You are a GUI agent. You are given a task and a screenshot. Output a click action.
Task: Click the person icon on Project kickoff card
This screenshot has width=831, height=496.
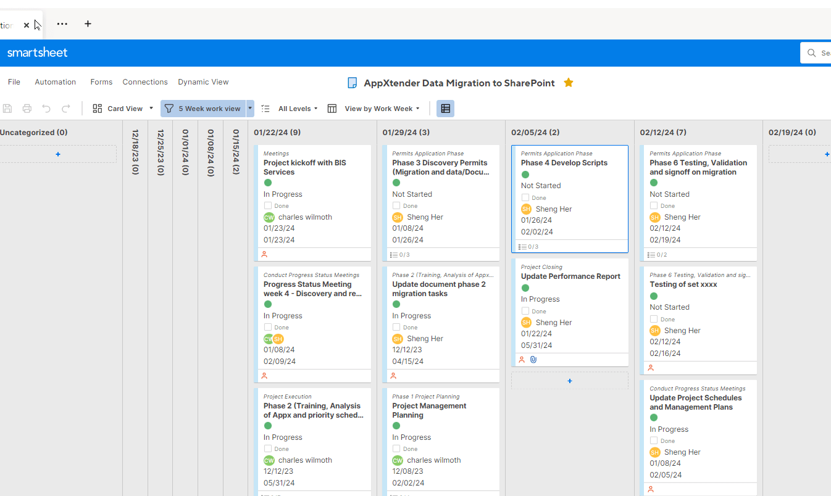[264, 254]
